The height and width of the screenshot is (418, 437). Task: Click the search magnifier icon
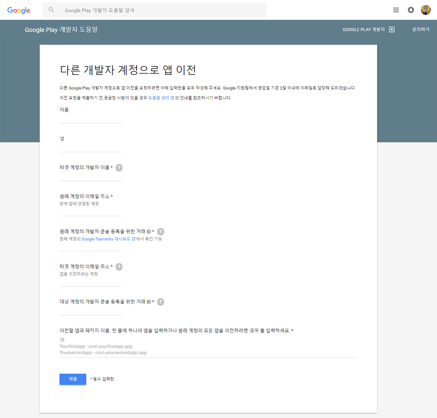(x=51, y=10)
